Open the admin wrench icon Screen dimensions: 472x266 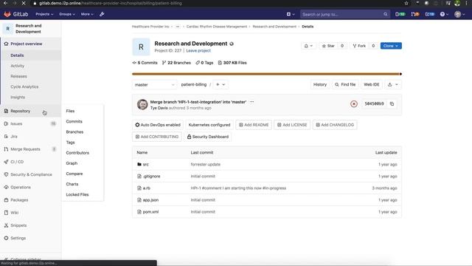click(x=102, y=14)
